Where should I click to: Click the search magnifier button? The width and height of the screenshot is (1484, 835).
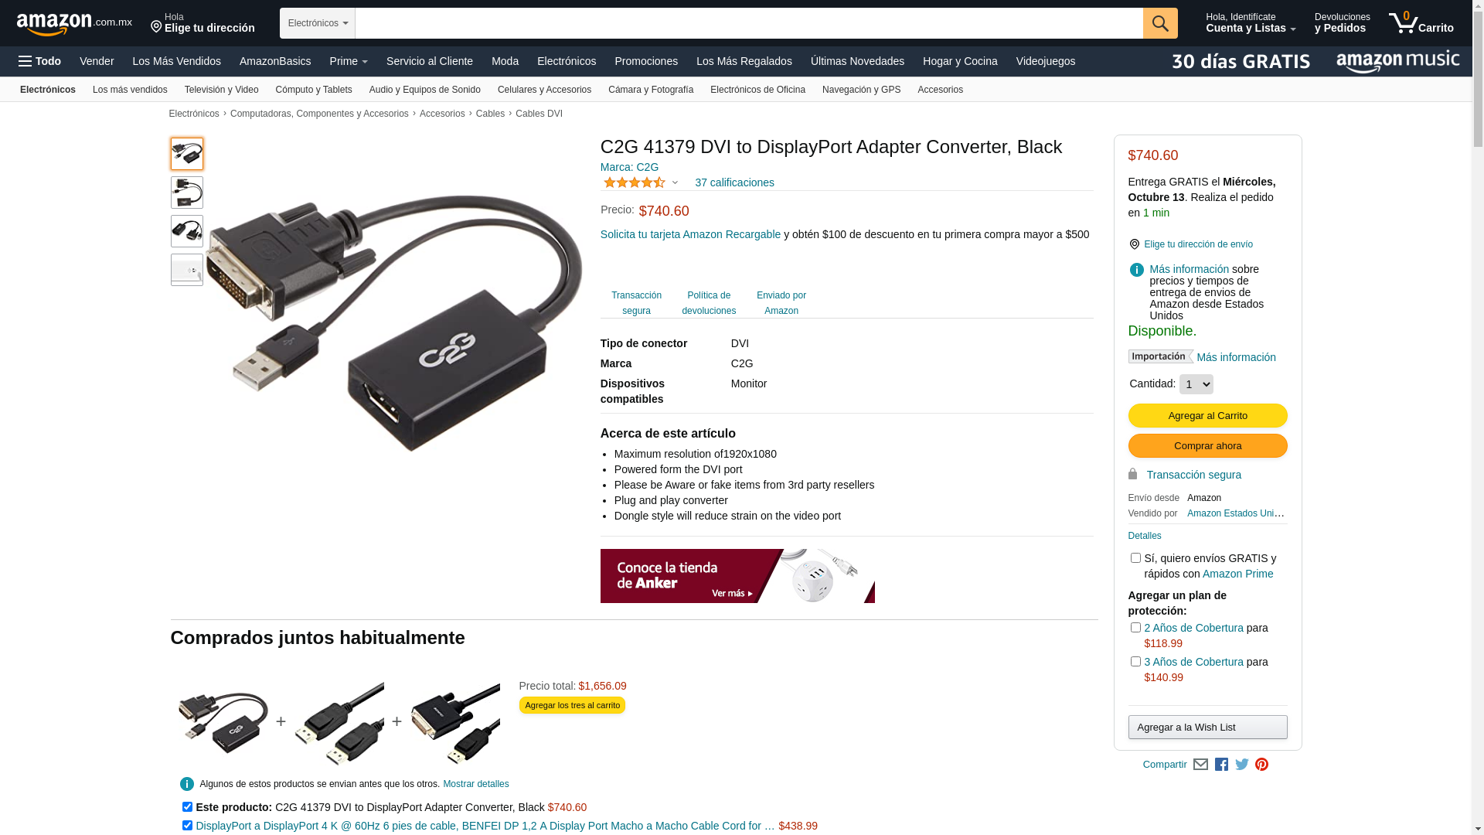tap(1159, 23)
